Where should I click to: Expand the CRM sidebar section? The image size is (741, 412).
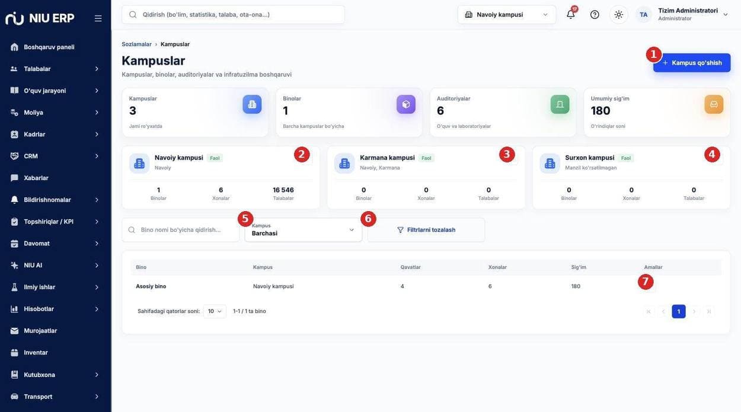[x=56, y=156]
